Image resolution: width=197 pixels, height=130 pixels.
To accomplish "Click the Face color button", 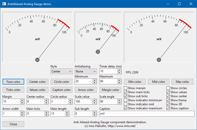I will 13,82.
